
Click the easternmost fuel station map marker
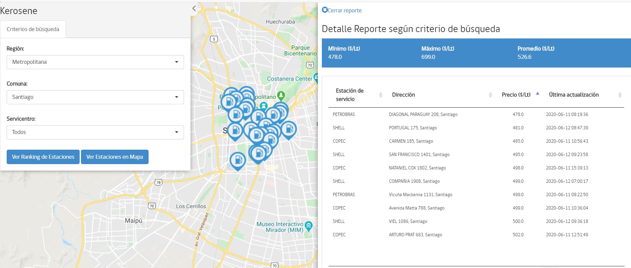click(288, 129)
